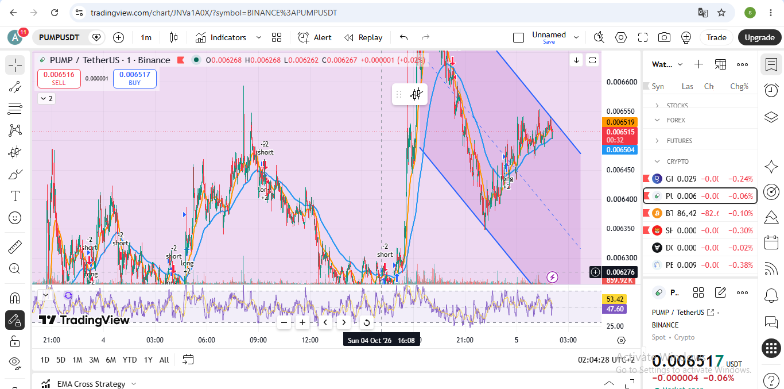Select the BTC row in watchlist
The width and height of the screenshot is (784, 389).
700,213
